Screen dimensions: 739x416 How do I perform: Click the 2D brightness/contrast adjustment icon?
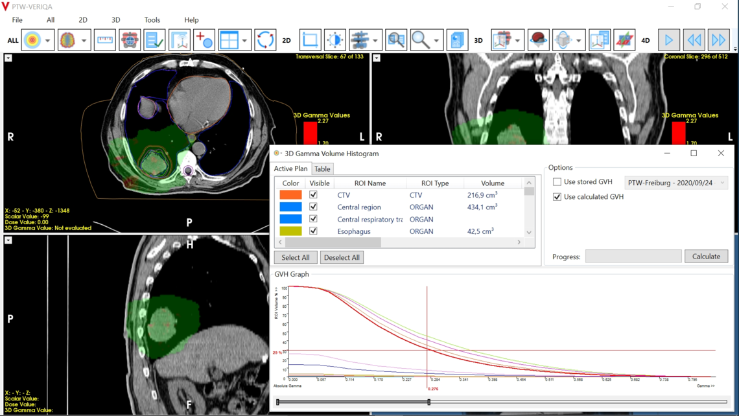coord(335,40)
